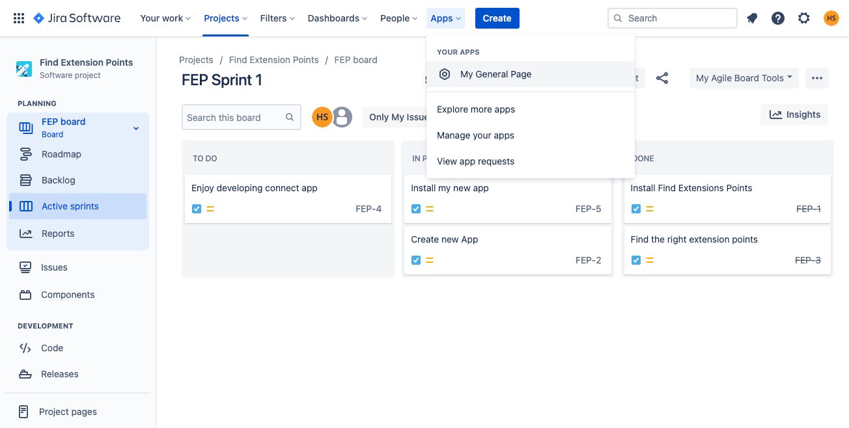Screen dimensions: 849x428
Task: Expand the Your work dropdown
Action: 165,18
